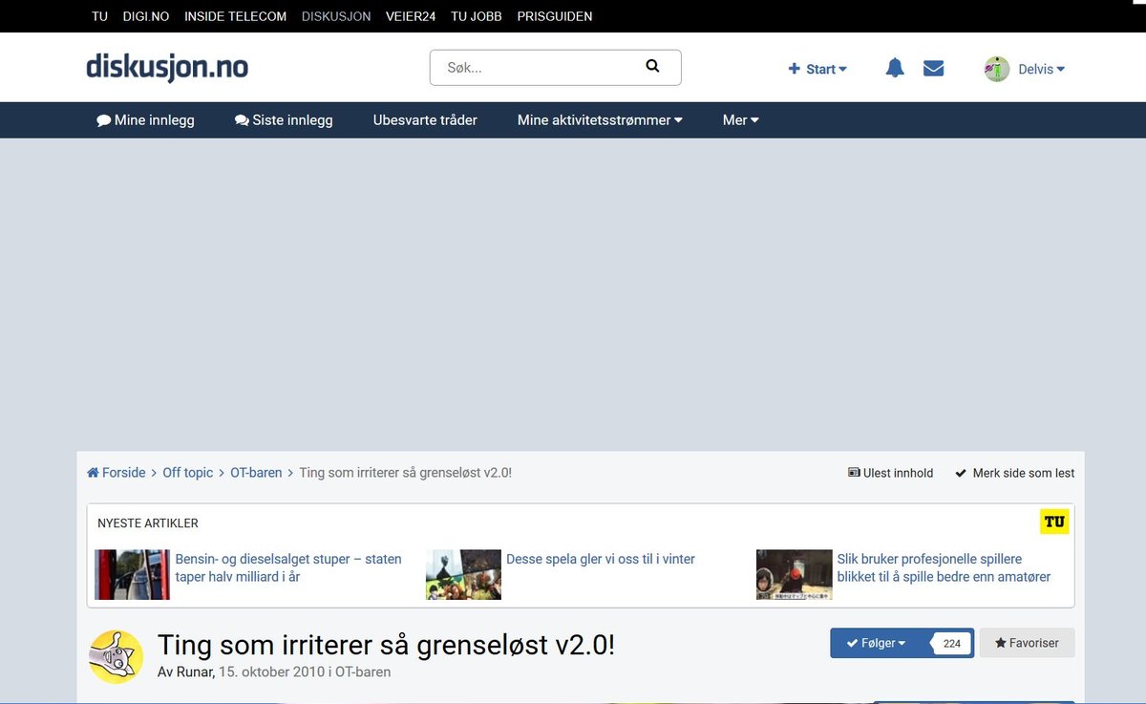Open messages envelope icon
The image size is (1146, 704).
[933, 68]
